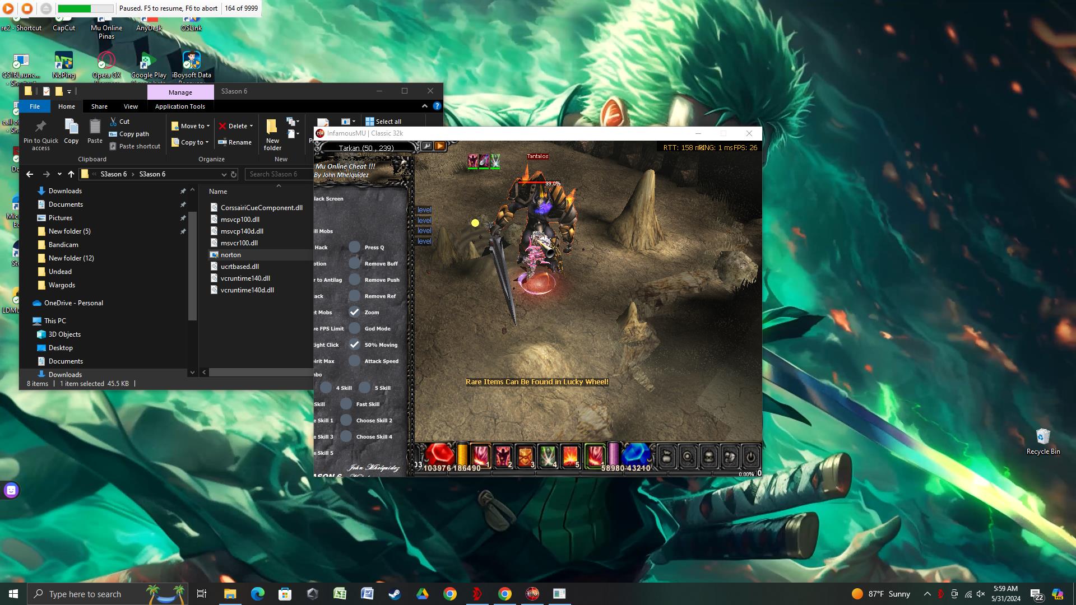
Task: Use skill slot 5 in game hotbar
Action: [x=570, y=455]
